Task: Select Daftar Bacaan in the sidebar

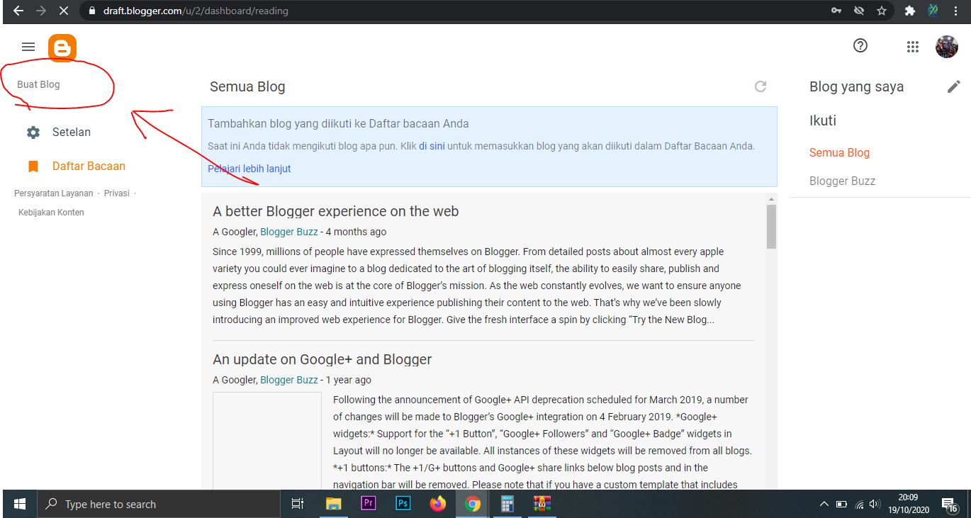Action: [x=89, y=167]
